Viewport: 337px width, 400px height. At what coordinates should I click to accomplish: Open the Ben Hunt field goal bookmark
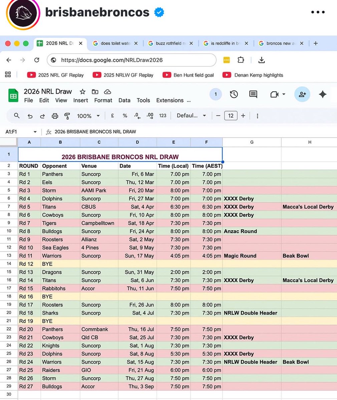coord(188,75)
